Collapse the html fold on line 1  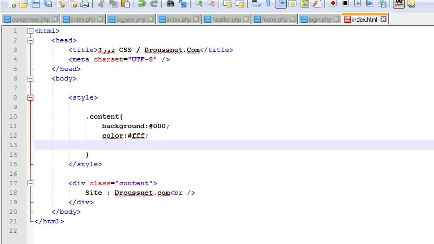tap(30, 31)
